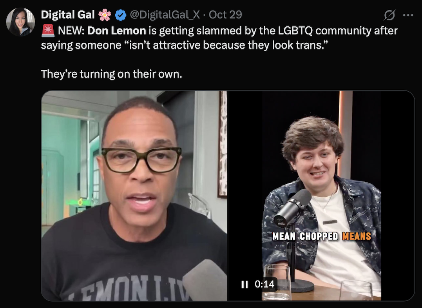Click the right video panel with podcast guest
The image size is (422, 308).
pyautogui.click(x=321, y=196)
